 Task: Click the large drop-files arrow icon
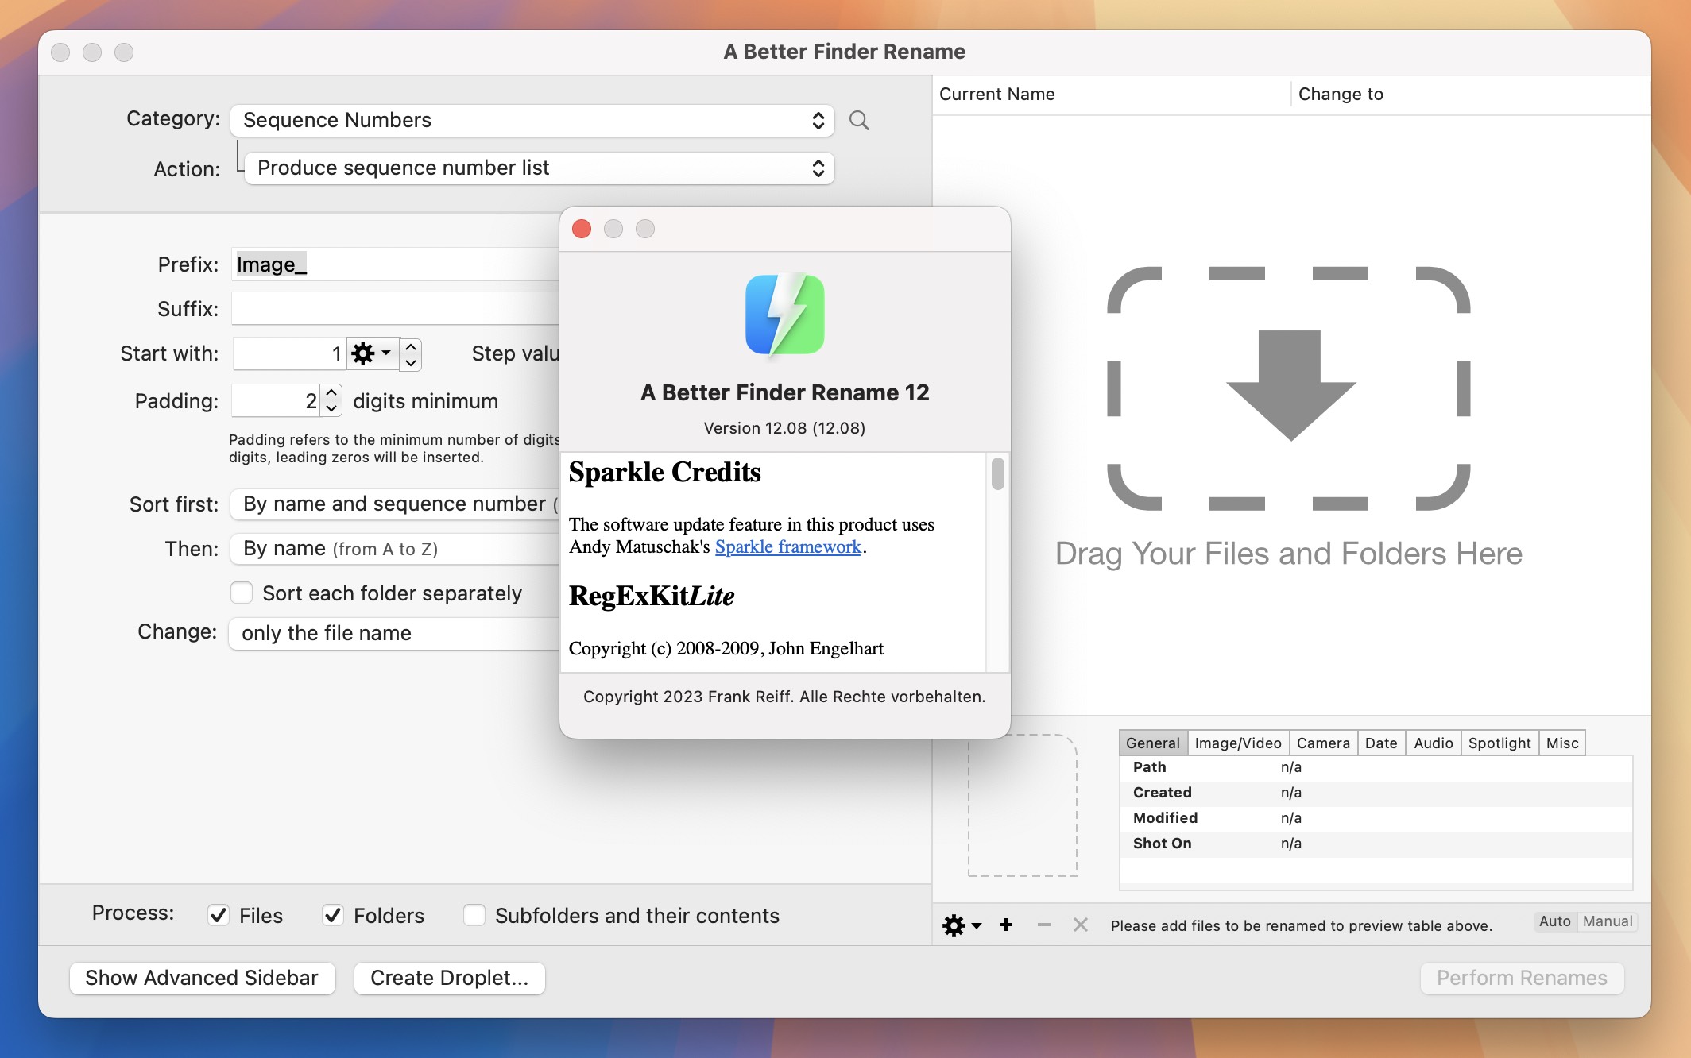point(1290,385)
